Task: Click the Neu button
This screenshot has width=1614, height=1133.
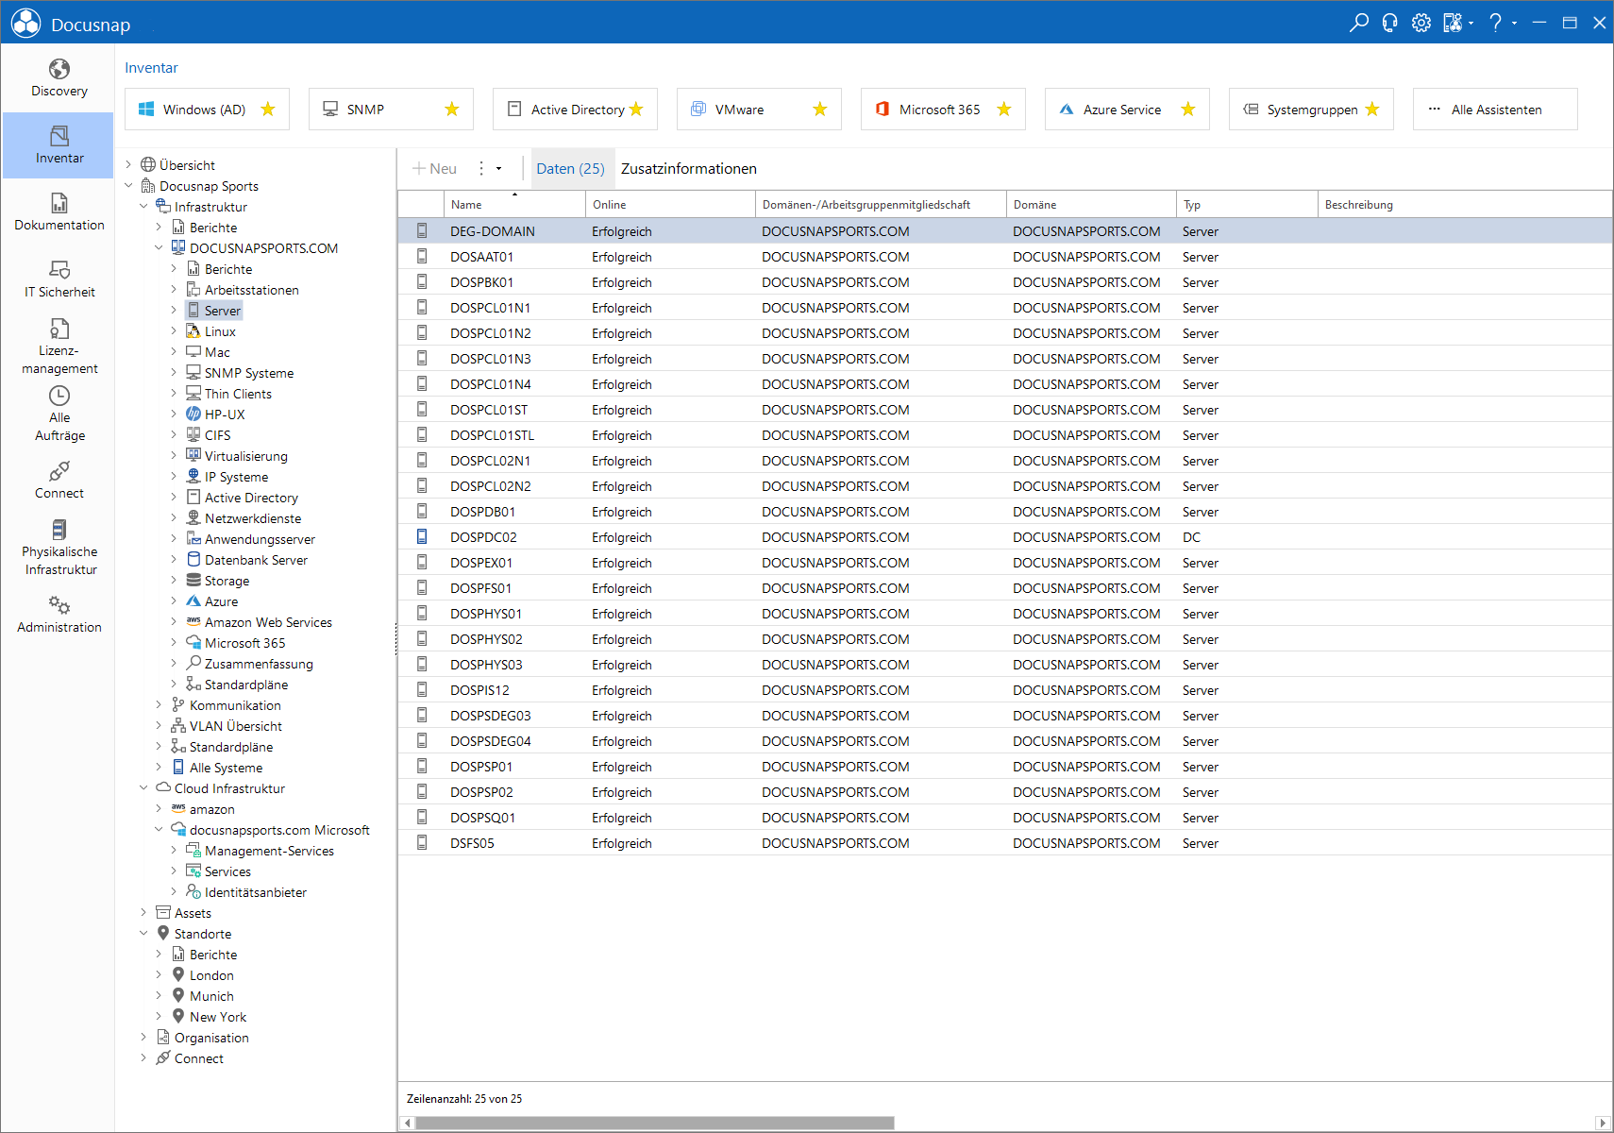Action: (434, 168)
